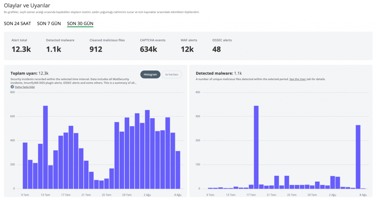Click the Toplam uyarı chart title

pos(29,73)
